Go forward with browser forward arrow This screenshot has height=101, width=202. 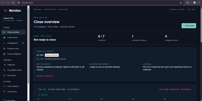[x=8, y=2]
